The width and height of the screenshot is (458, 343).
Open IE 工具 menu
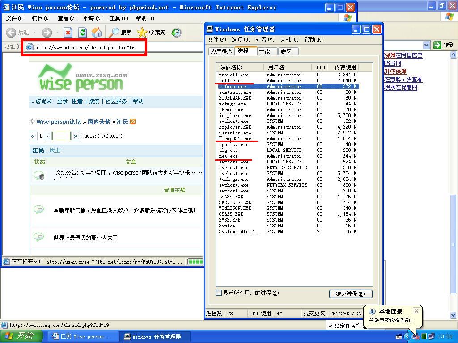coord(119,18)
